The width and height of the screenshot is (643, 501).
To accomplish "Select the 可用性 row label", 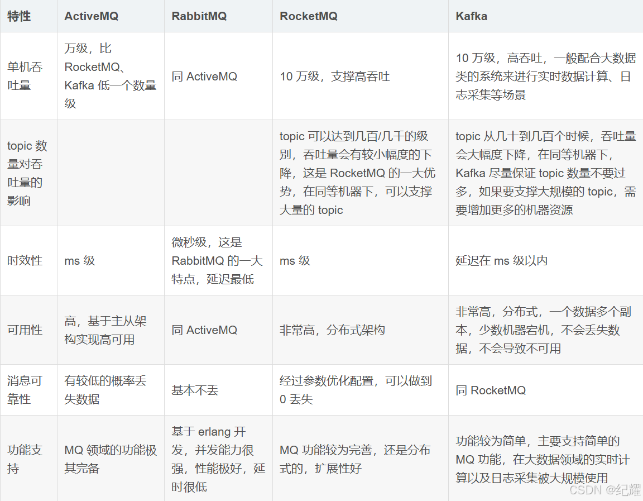I will point(22,330).
